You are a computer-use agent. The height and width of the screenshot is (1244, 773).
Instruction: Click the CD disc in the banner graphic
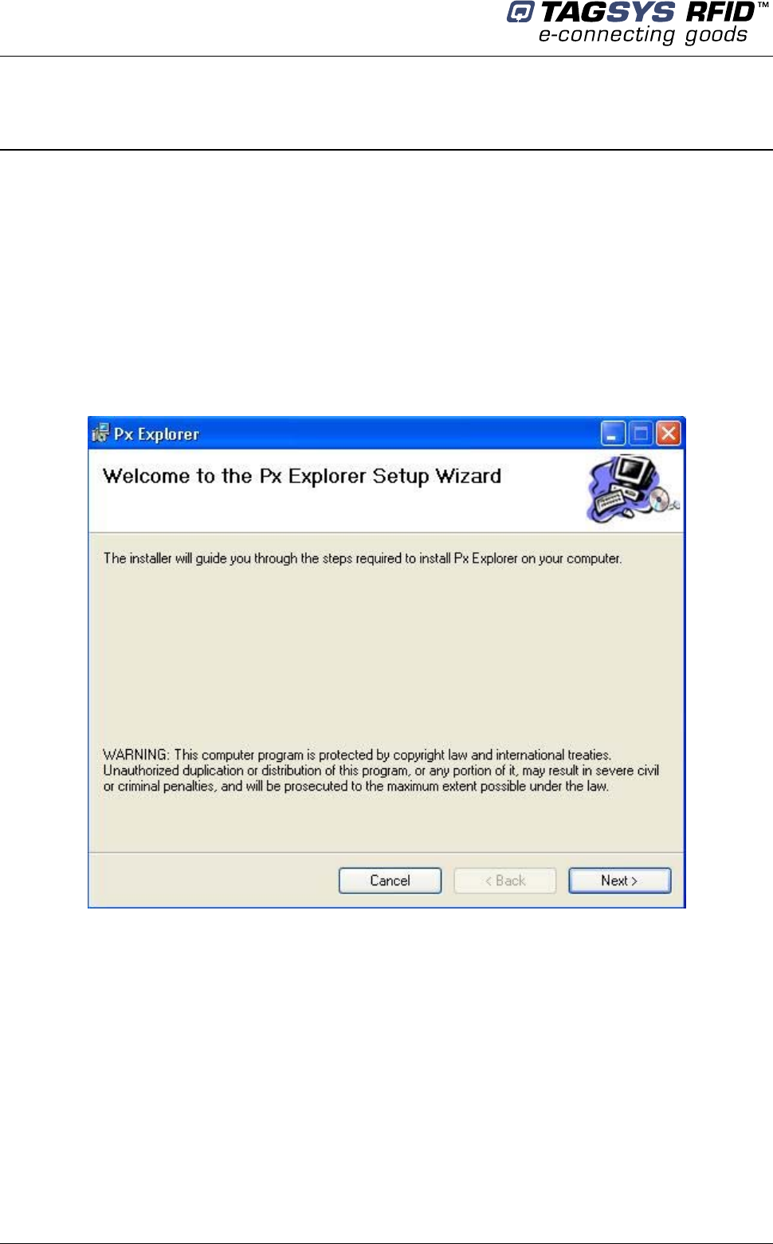[x=661, y=500]
